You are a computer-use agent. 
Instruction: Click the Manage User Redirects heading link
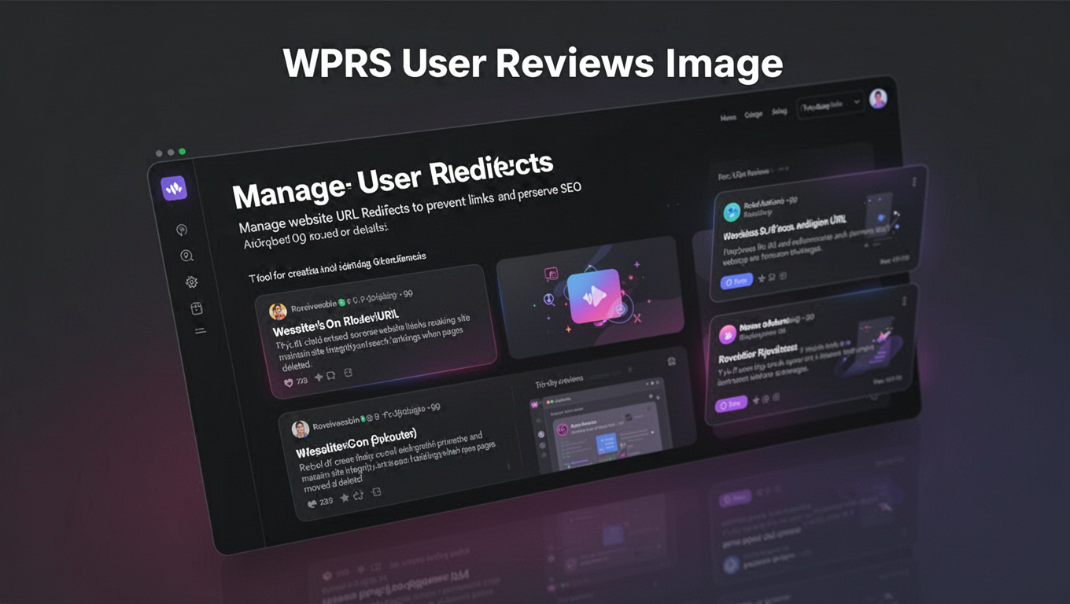click(393, 177)
